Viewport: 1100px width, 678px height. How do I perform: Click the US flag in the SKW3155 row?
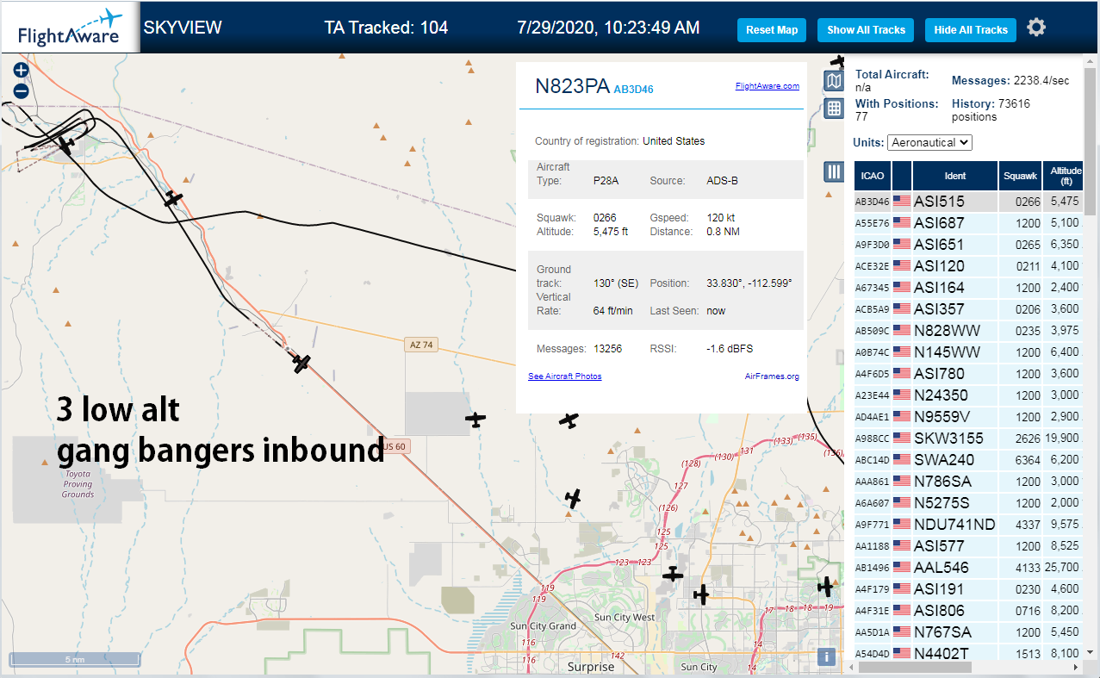click(902, 439)
